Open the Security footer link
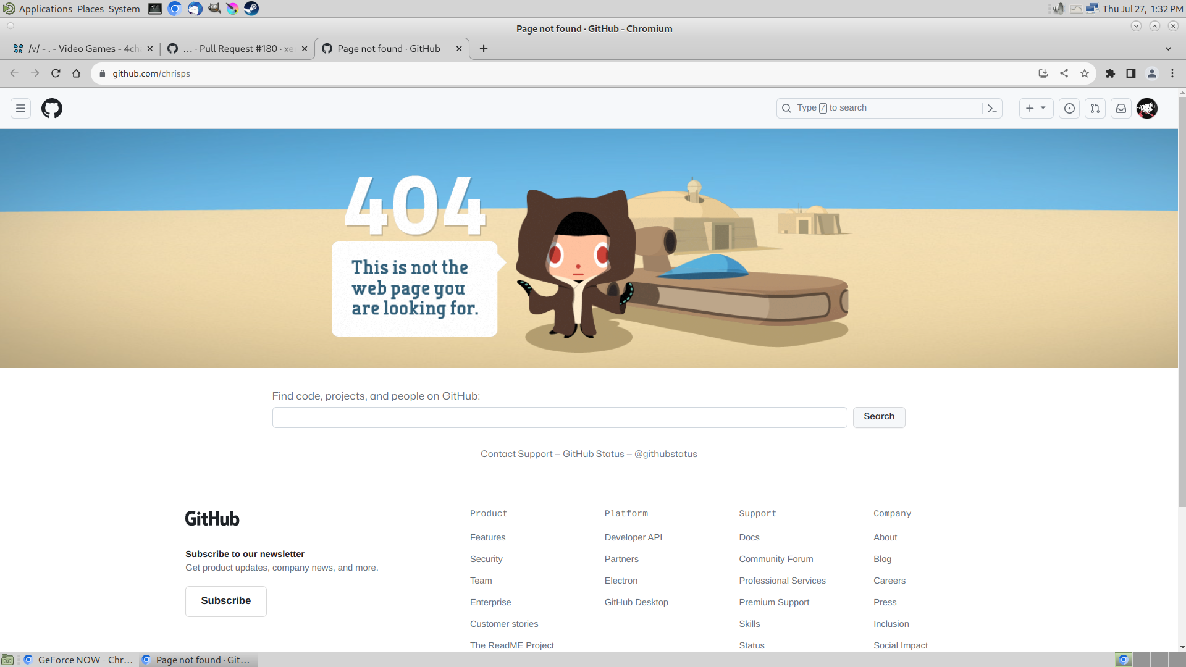 486,559
